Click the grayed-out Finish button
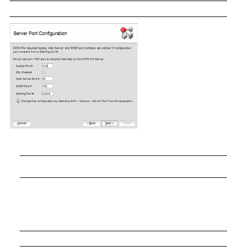Screen dimensions: 227x248 click(x=127, y=123)
